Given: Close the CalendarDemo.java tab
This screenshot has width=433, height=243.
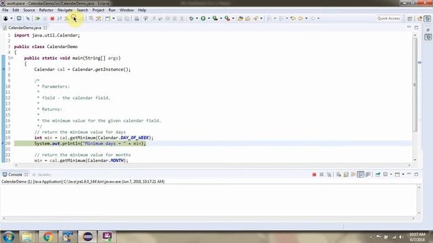Looking at the screenshot, I should (x=45, y=28).
